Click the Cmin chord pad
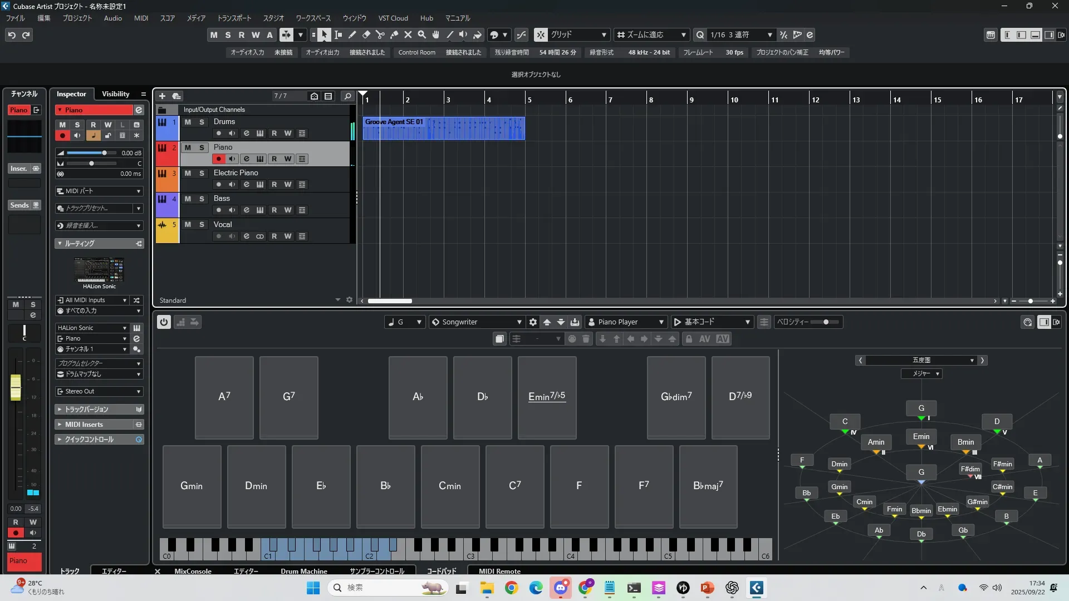 [450, 486]
